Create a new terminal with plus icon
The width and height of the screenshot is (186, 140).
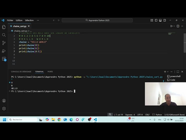[x=165, y=72]
